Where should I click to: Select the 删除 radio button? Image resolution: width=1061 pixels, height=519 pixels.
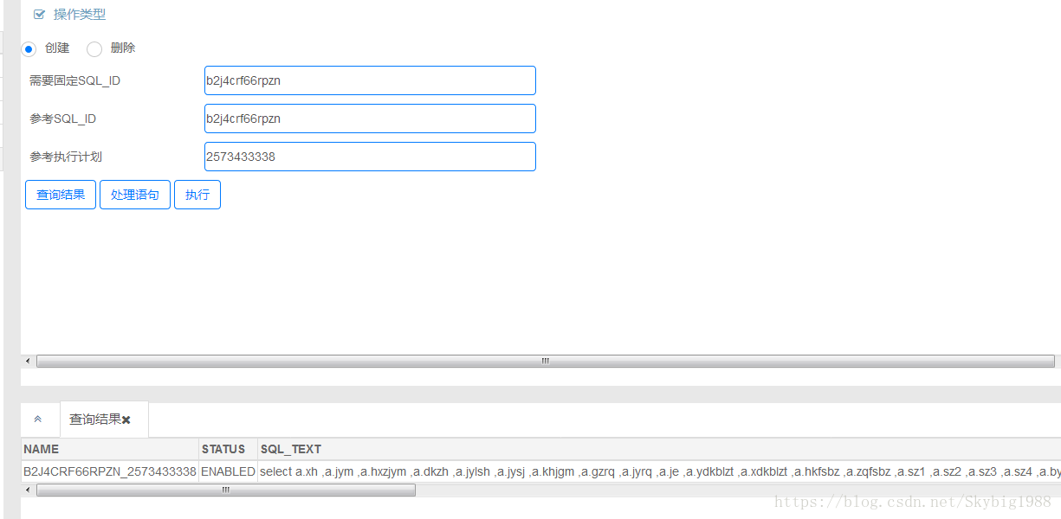click(94, 49)
